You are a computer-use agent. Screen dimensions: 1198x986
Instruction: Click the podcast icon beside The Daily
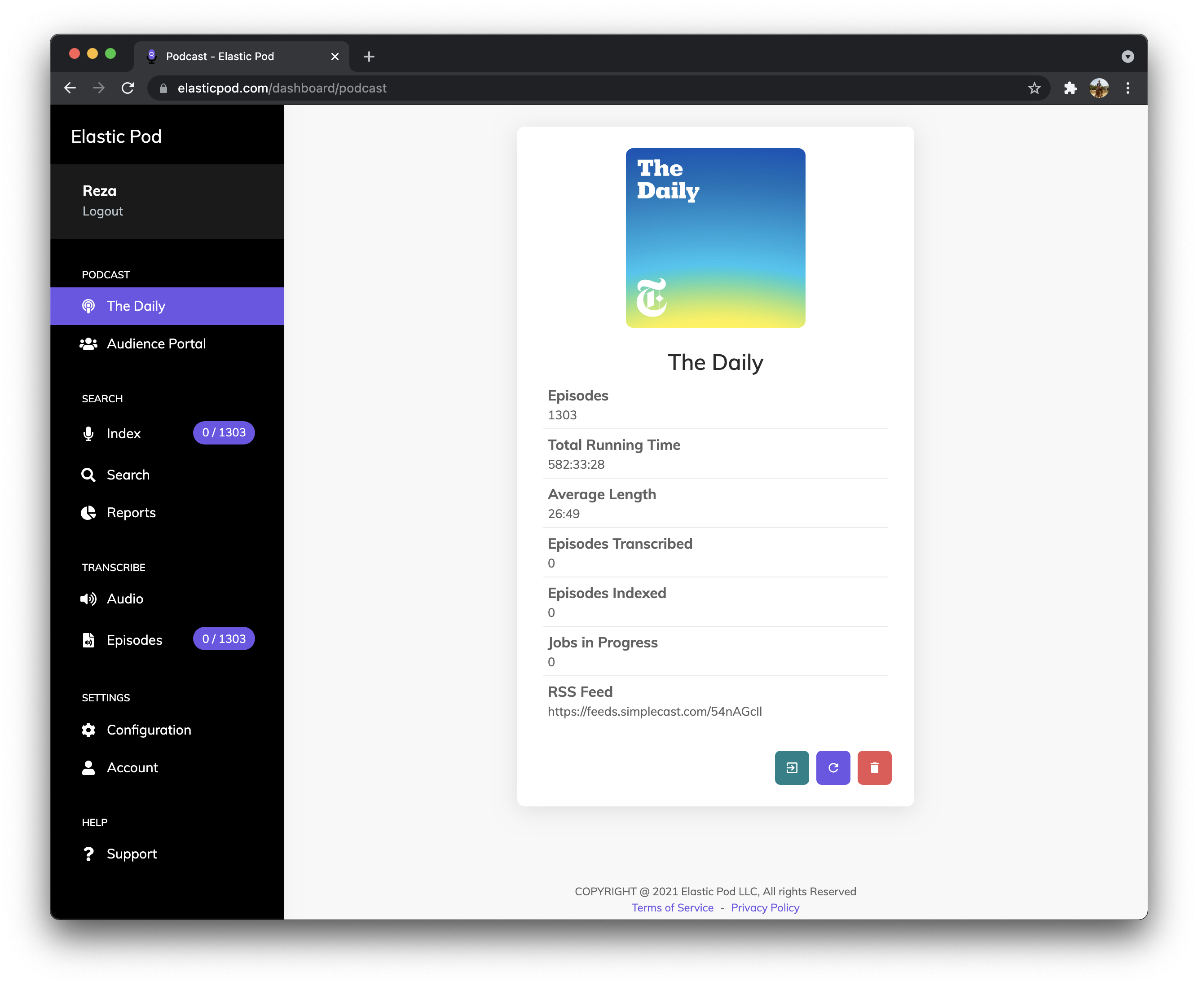(88, 306)
